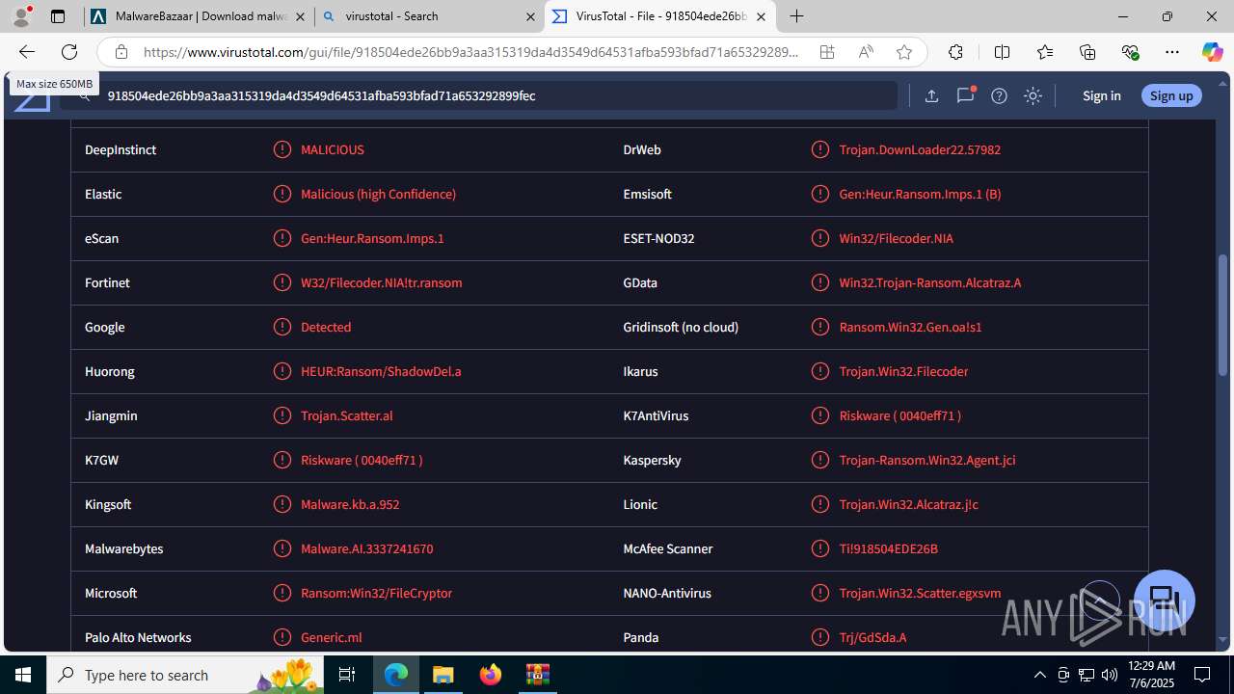
Task: Click the page vertical scrollbar thumb
Action: (x=1223, y=315)
